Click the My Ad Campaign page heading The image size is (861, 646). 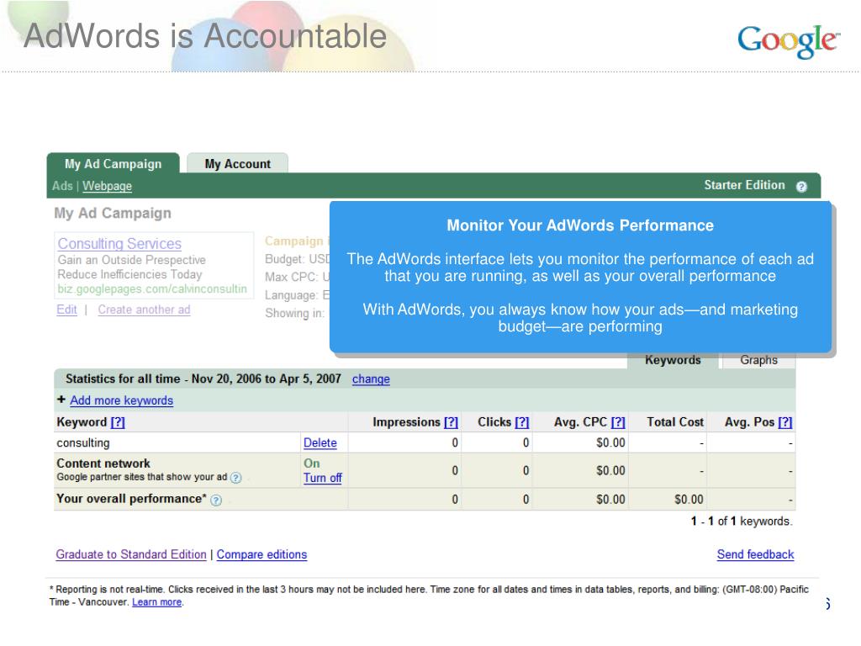click(113, 213)
